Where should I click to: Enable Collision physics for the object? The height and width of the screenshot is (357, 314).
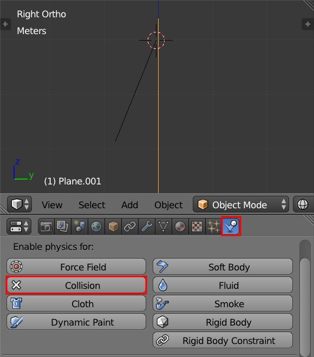pos(76,285)
